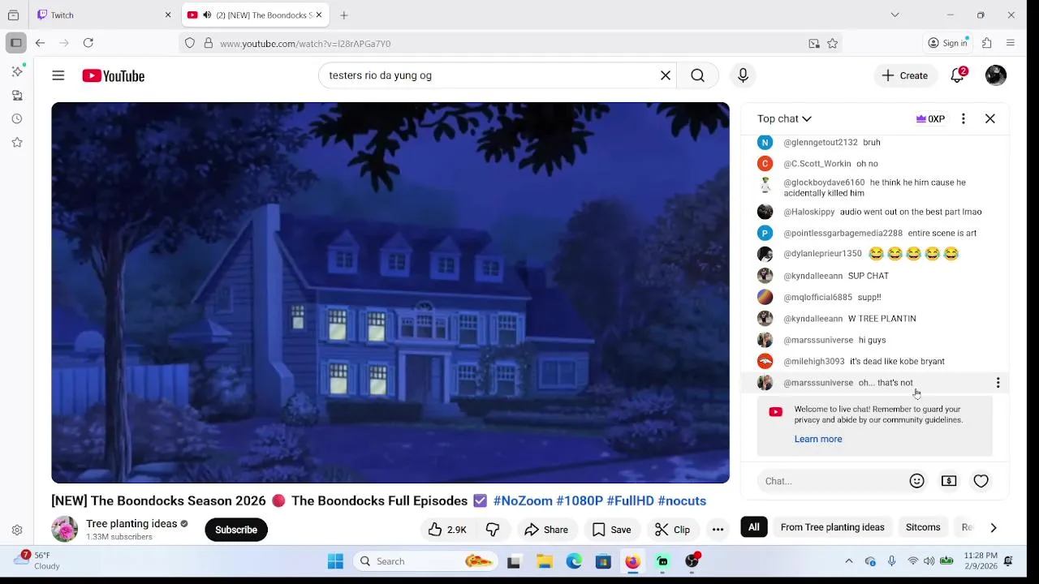Open the #1080P hashtag link

click(x=580, y=501)
